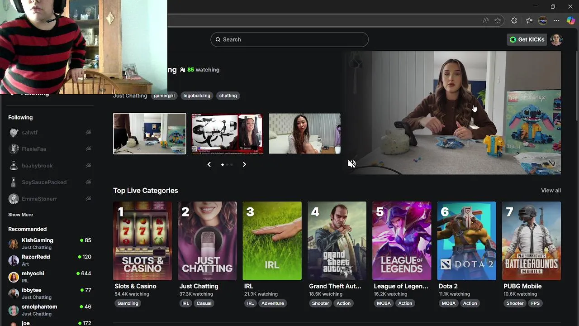Open EmmaStonerr in Following list

tap(50, 199)
